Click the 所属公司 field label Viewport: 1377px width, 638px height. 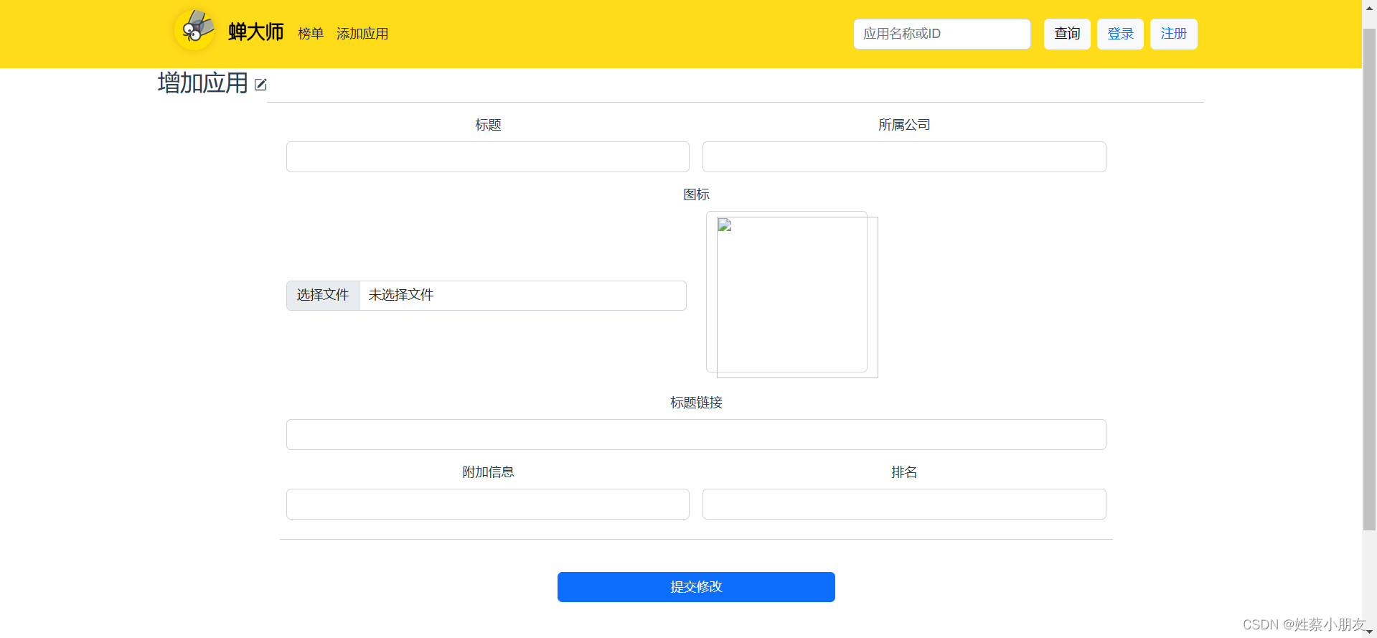904,125
